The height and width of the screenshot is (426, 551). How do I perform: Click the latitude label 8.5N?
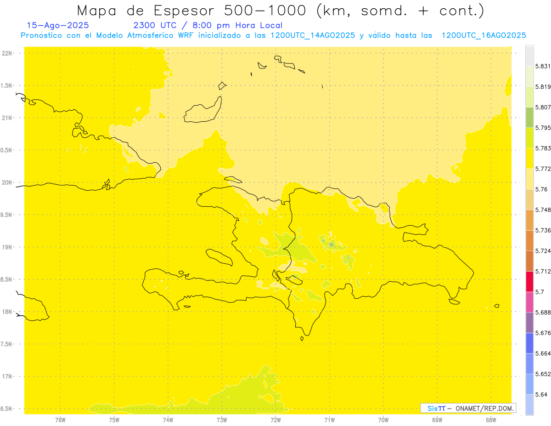pos(7,279)
